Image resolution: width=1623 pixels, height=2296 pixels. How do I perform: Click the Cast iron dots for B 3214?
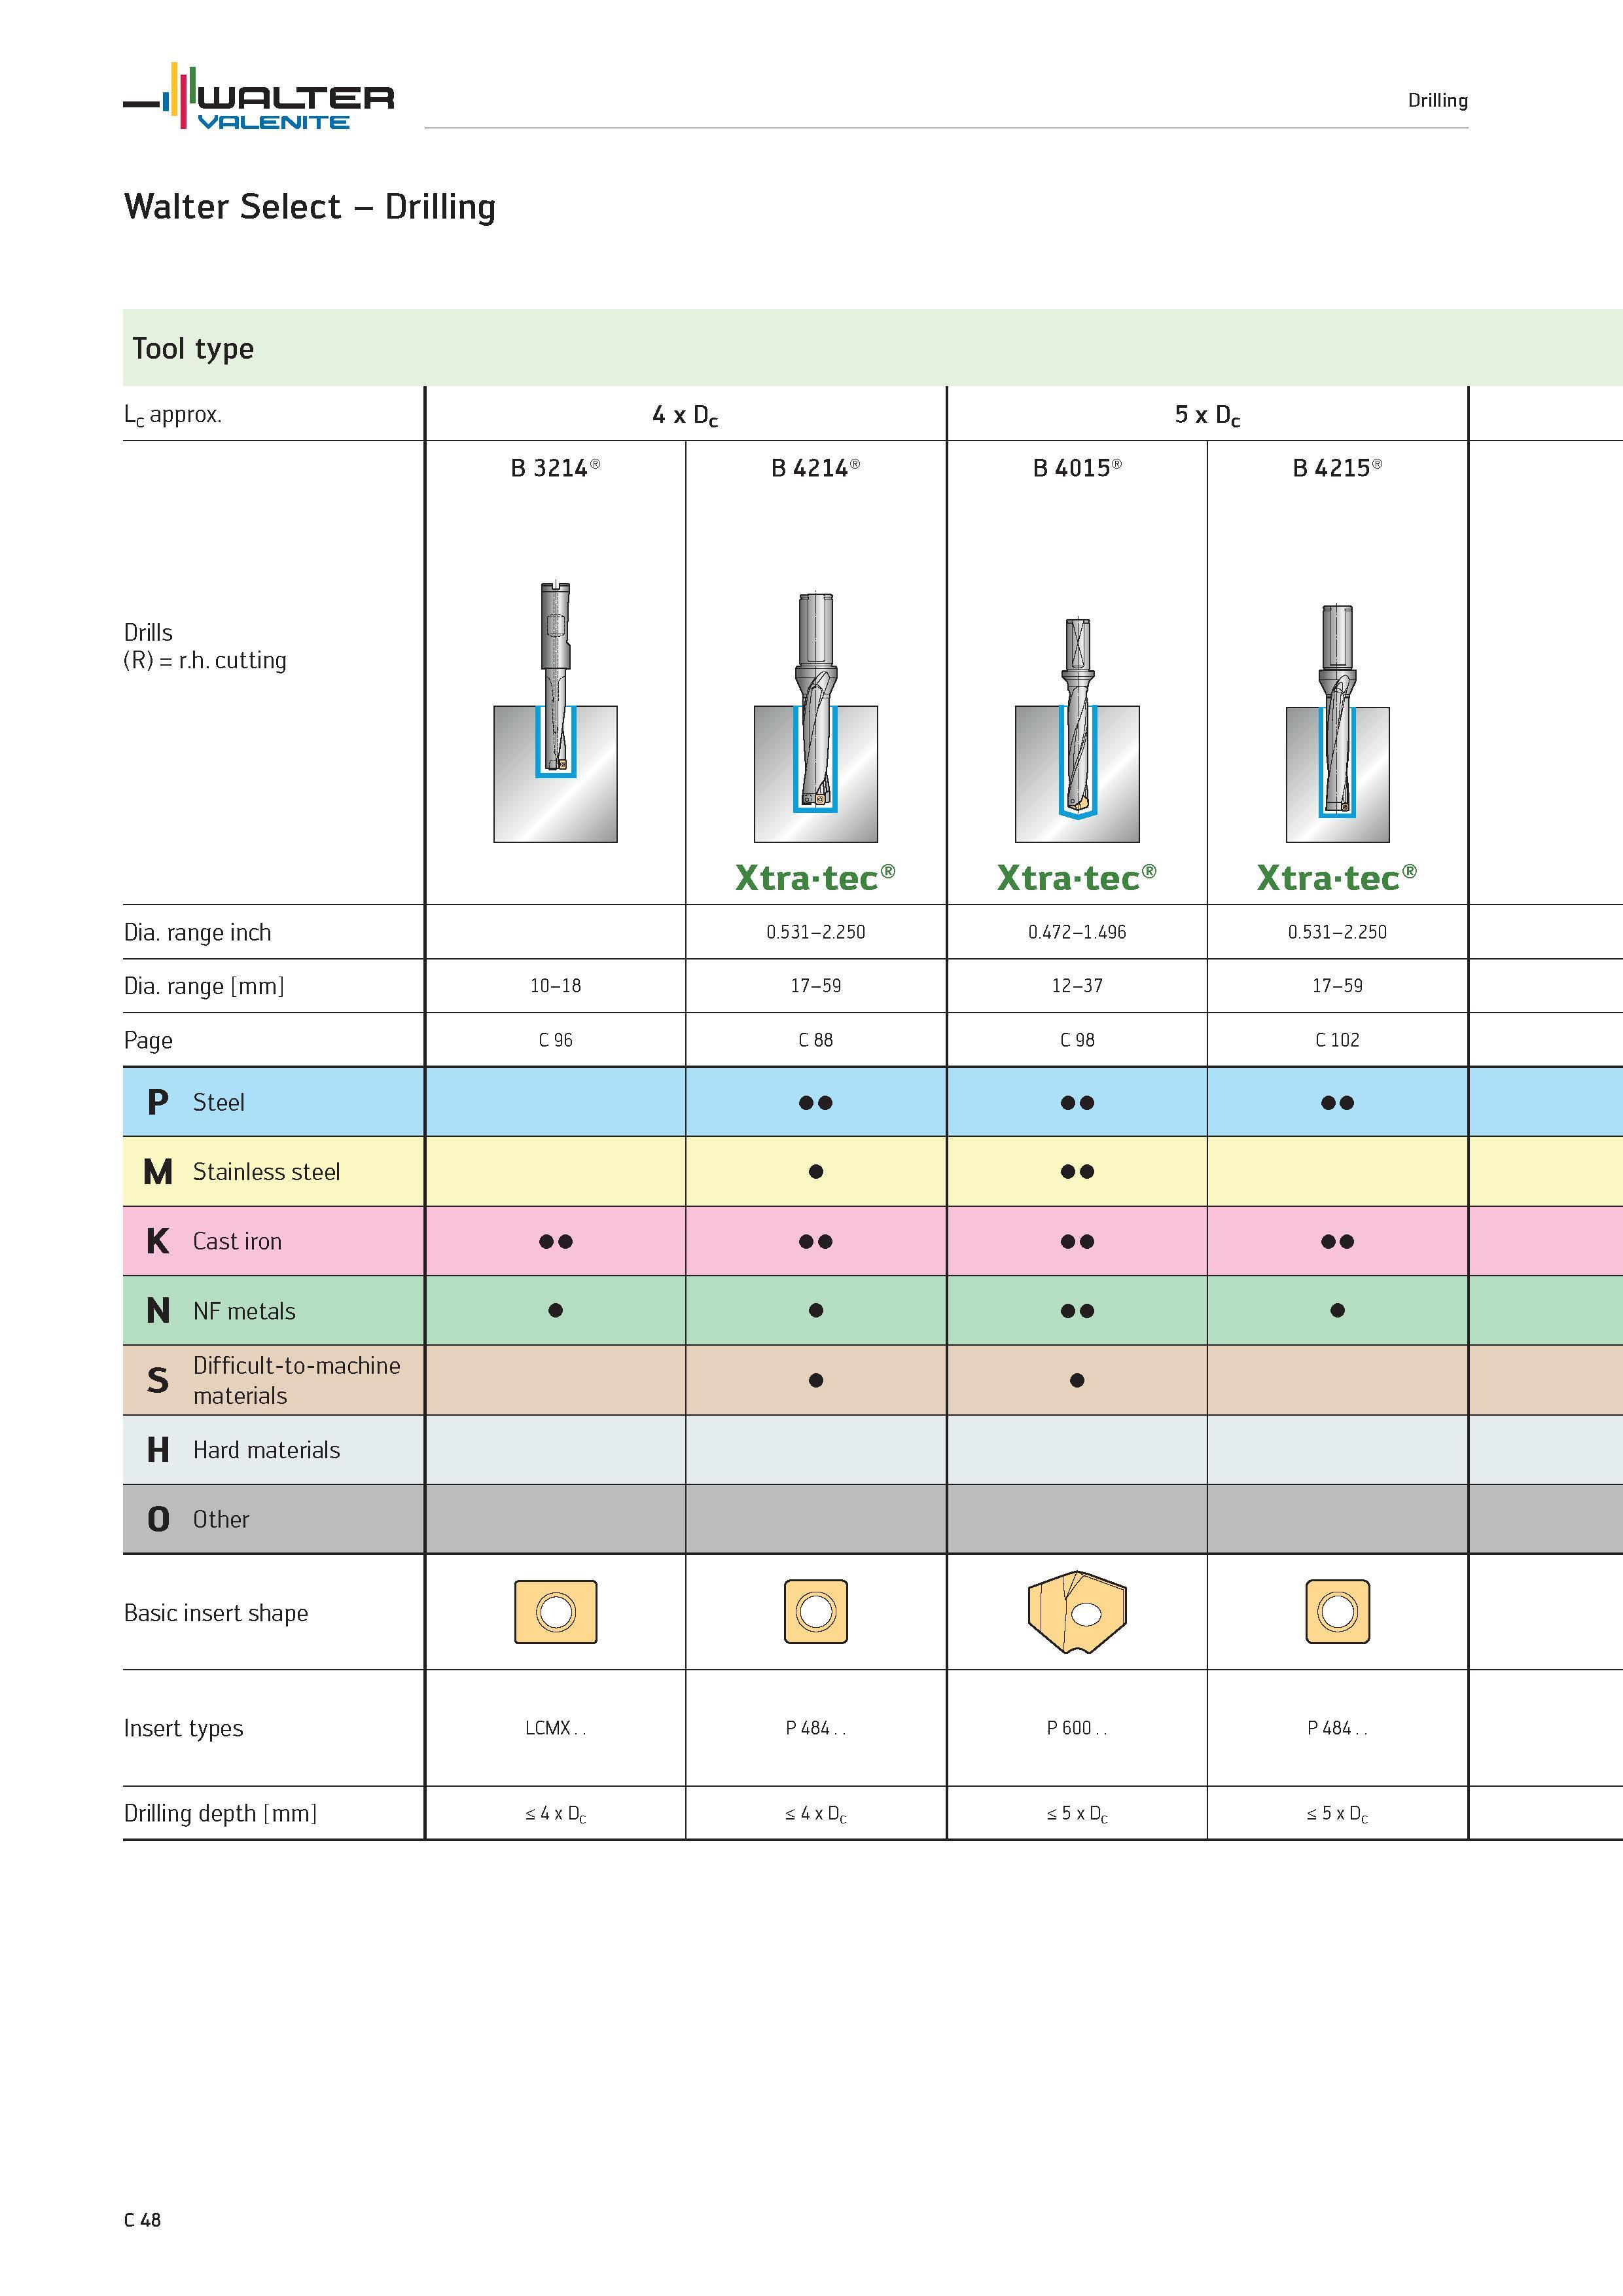556,1241
